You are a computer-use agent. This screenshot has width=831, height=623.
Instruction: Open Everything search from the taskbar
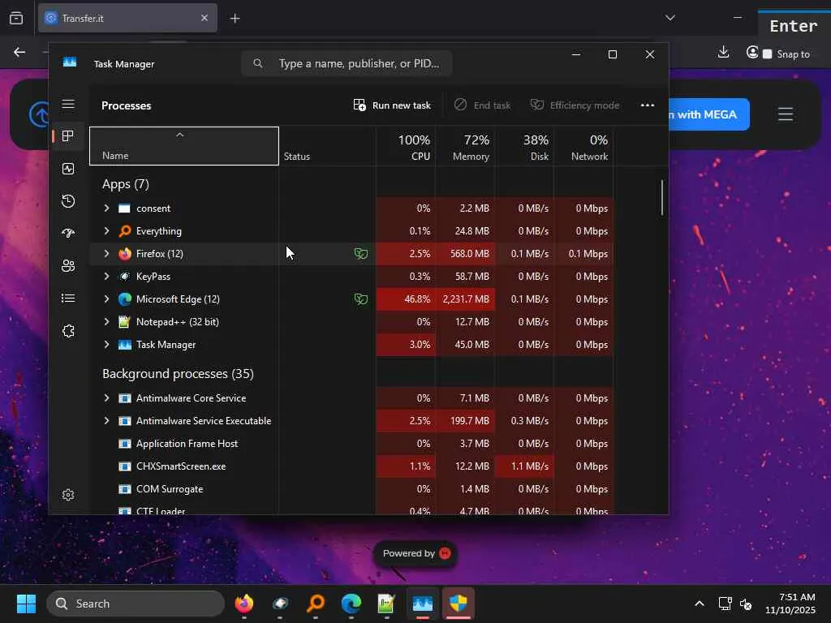coord(316,604)
